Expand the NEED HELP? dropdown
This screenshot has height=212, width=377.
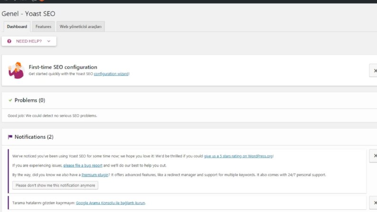29,41
